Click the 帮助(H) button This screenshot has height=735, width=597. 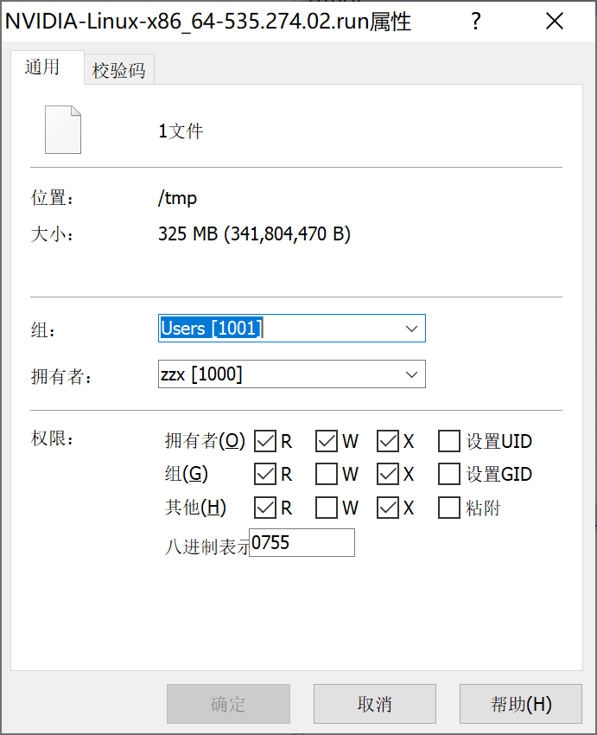[x=521, y=704]
